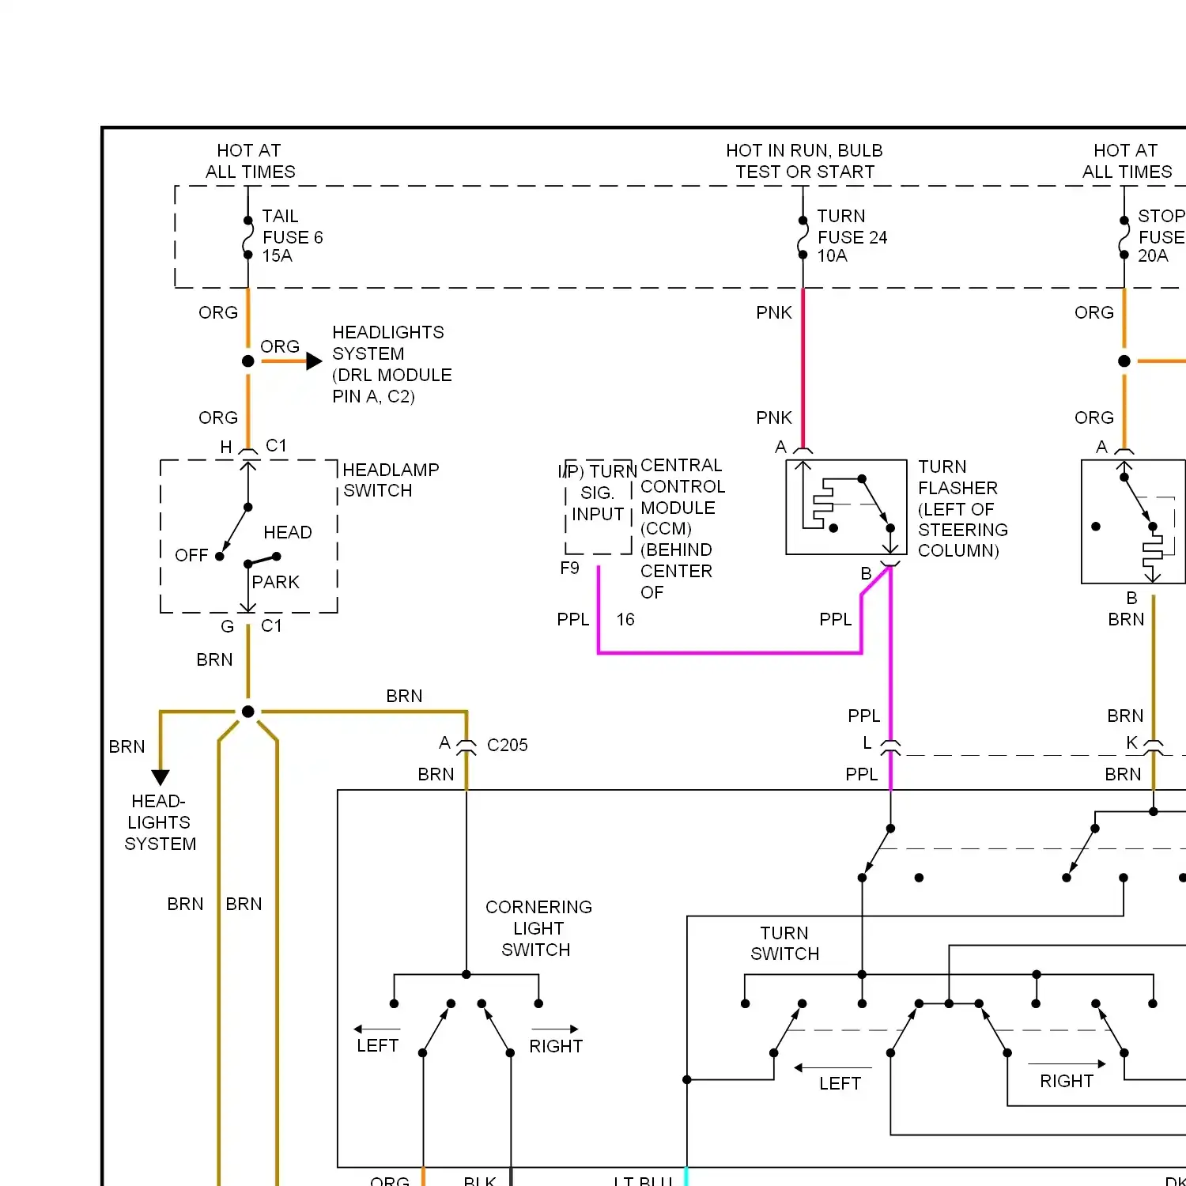
Task: Click the TURN SWITCH label
Action: (x=785, y=943)
